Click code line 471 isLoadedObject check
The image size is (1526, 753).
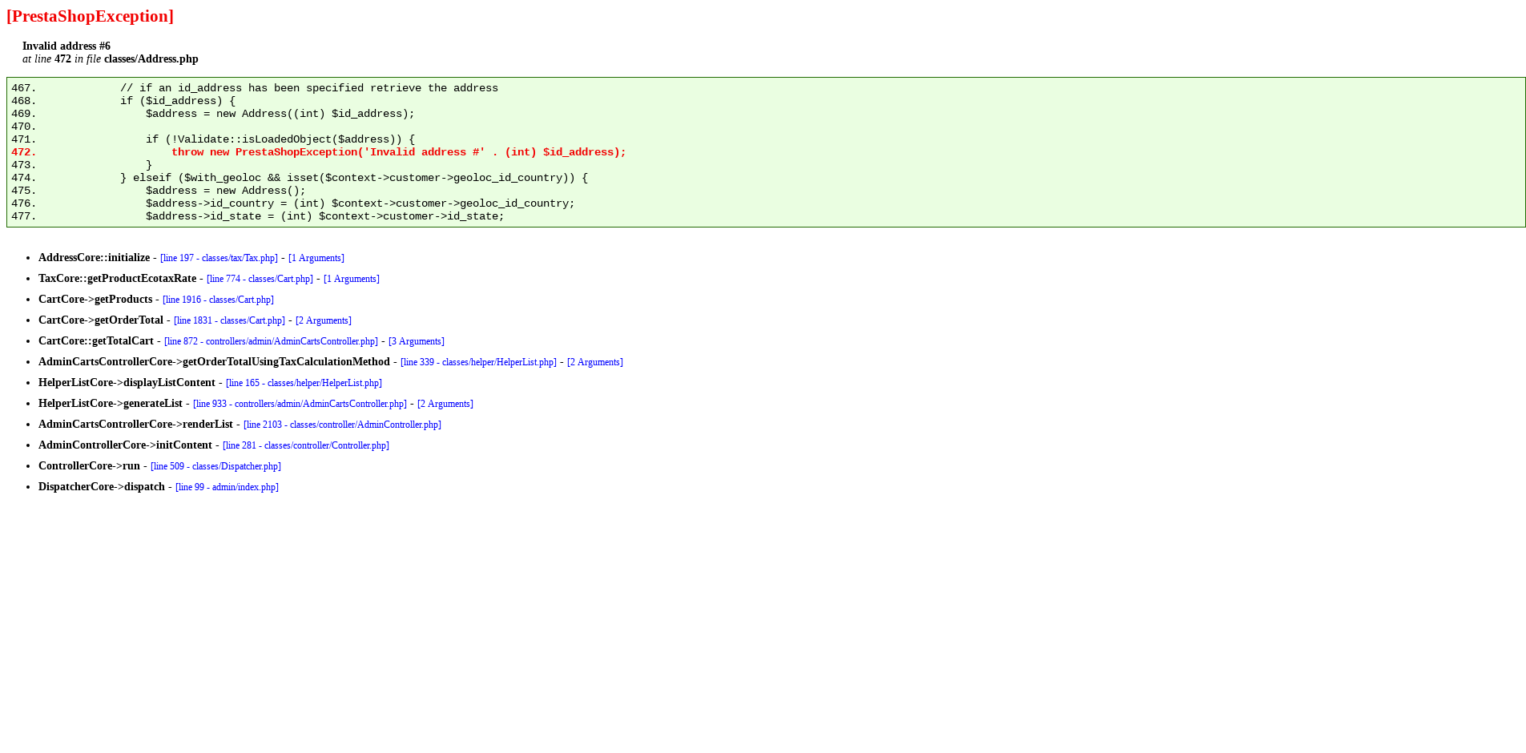coord(280,139)
